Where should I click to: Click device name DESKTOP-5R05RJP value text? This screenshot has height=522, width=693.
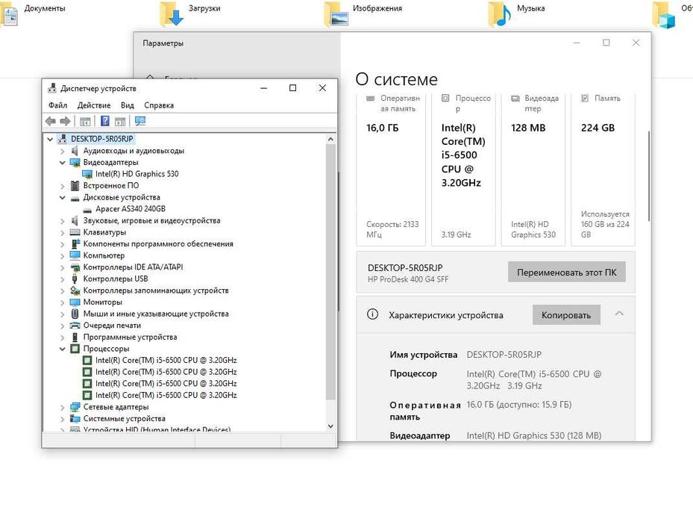[x=504, y=354]
